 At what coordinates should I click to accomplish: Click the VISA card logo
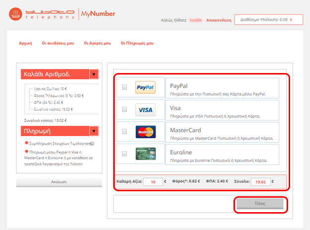point(145,110)
